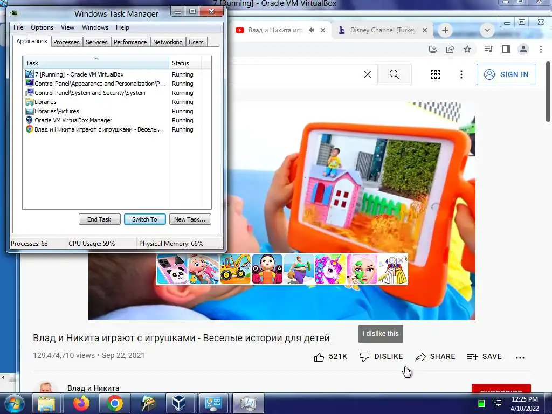Open more actions ellipsis beside SAVE
The image size is (552, 414).
pos(520,358)
